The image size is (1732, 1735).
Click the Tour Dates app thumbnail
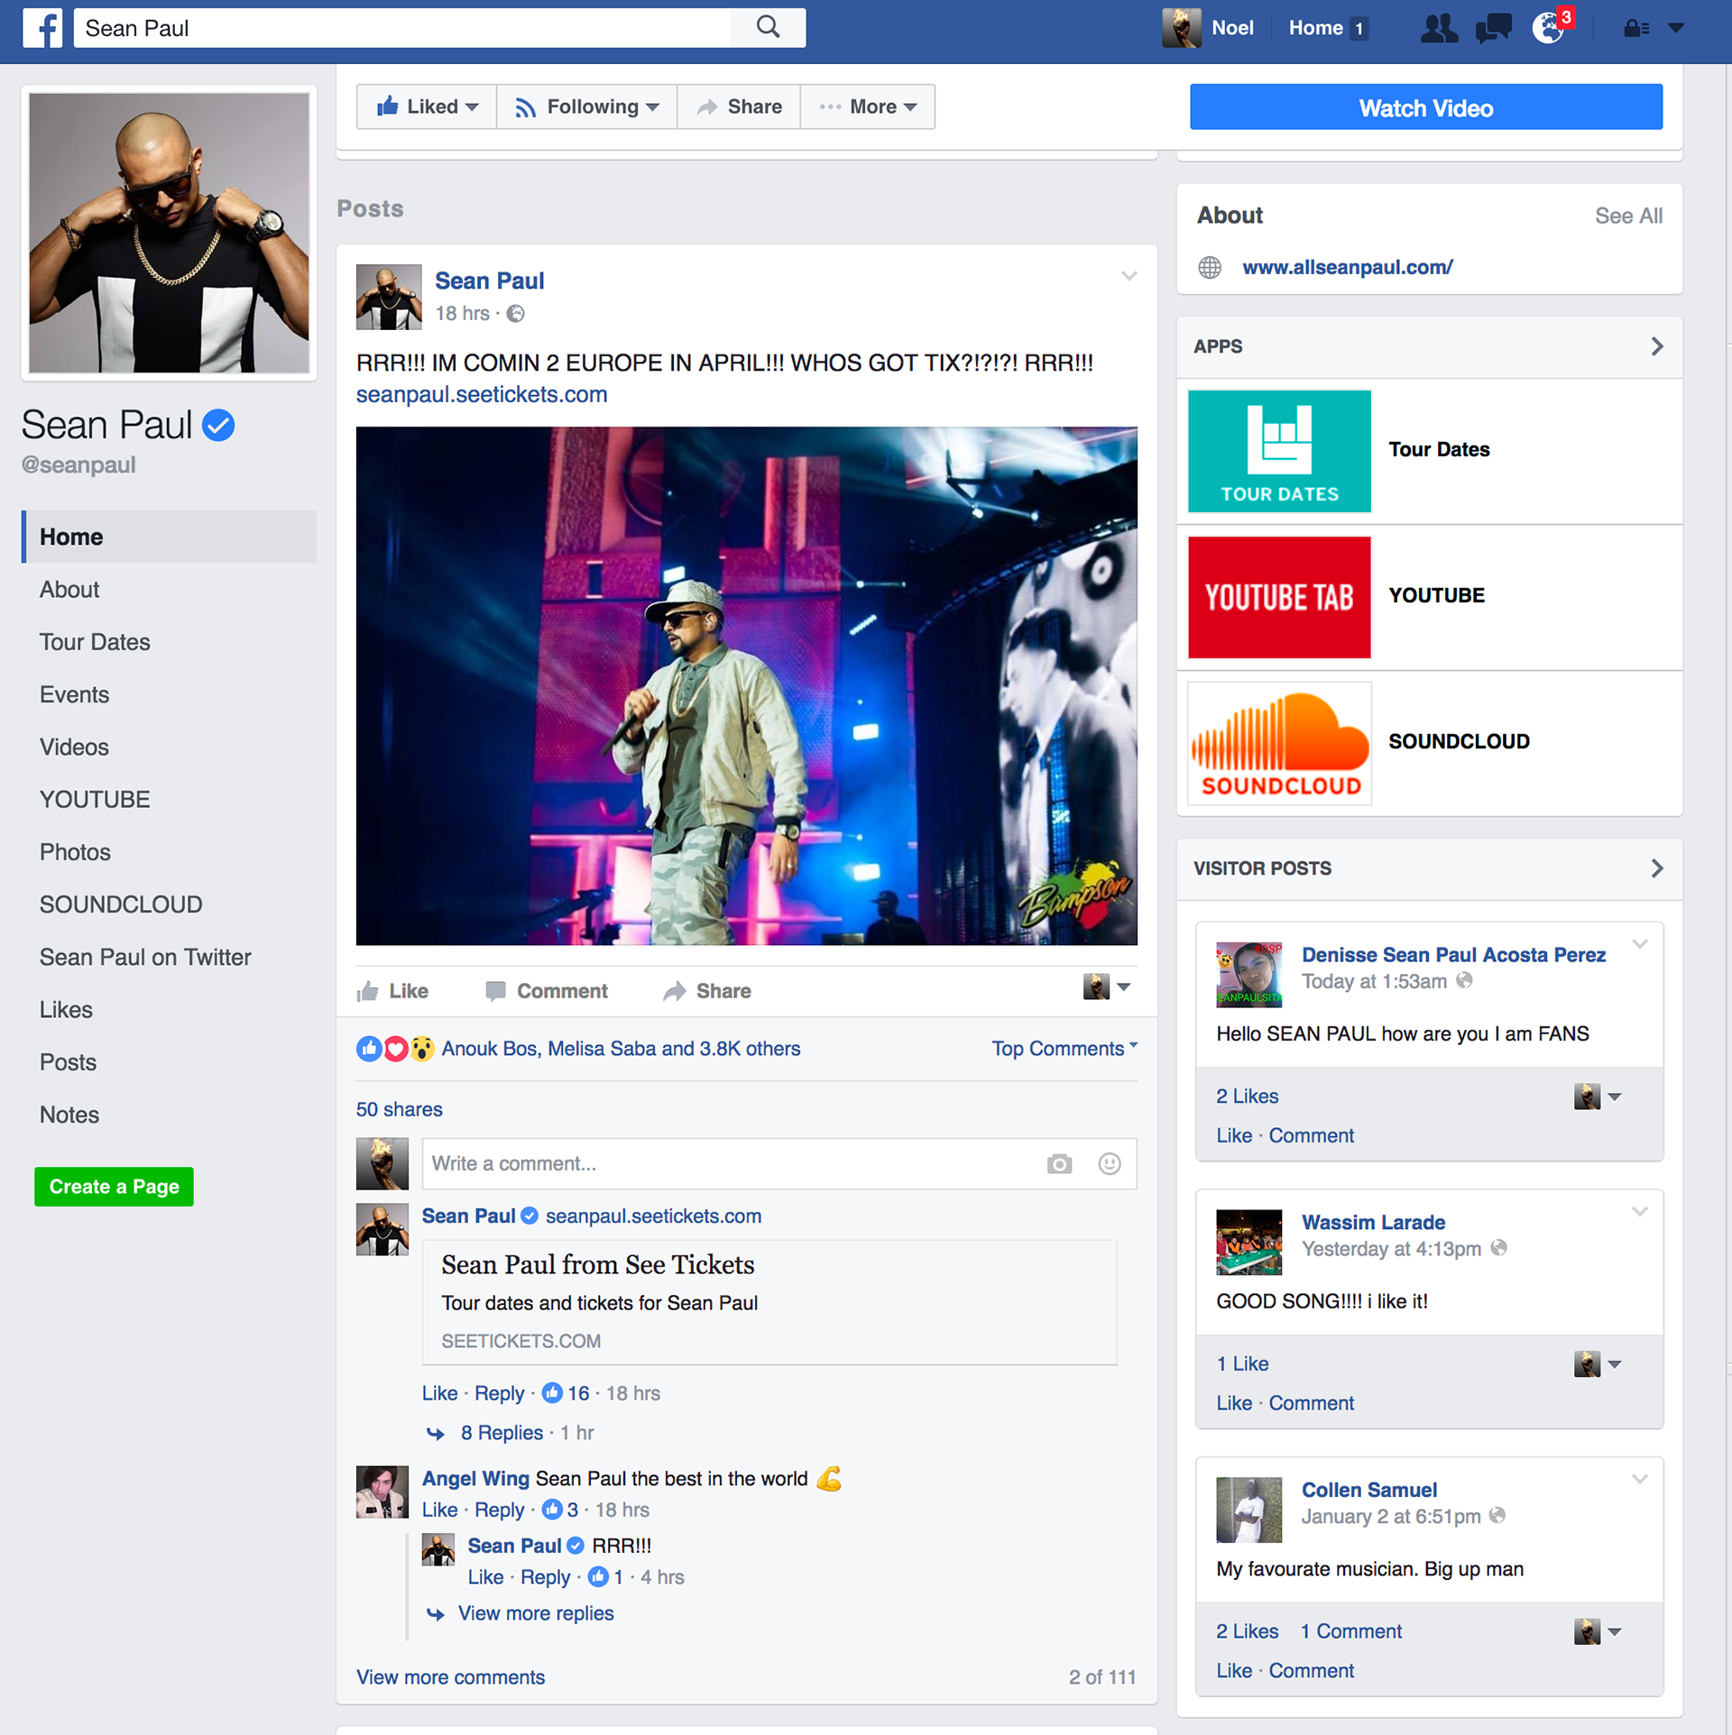(1279, 451)
